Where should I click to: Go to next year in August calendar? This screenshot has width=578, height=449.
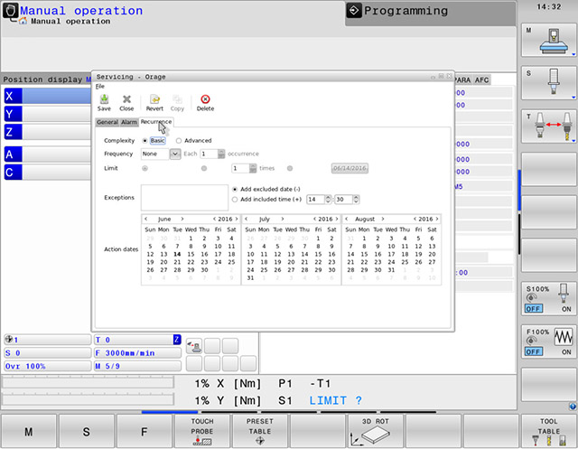coord(437,219)
